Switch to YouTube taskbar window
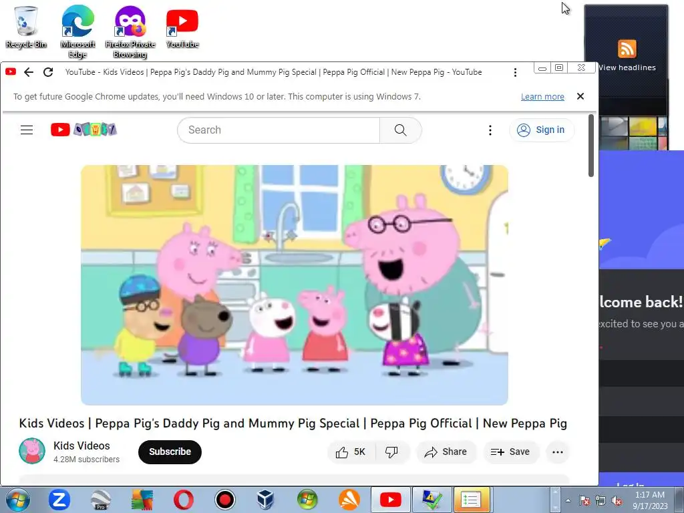This screenshot has width=684, height=513. [x=390, y=500]
